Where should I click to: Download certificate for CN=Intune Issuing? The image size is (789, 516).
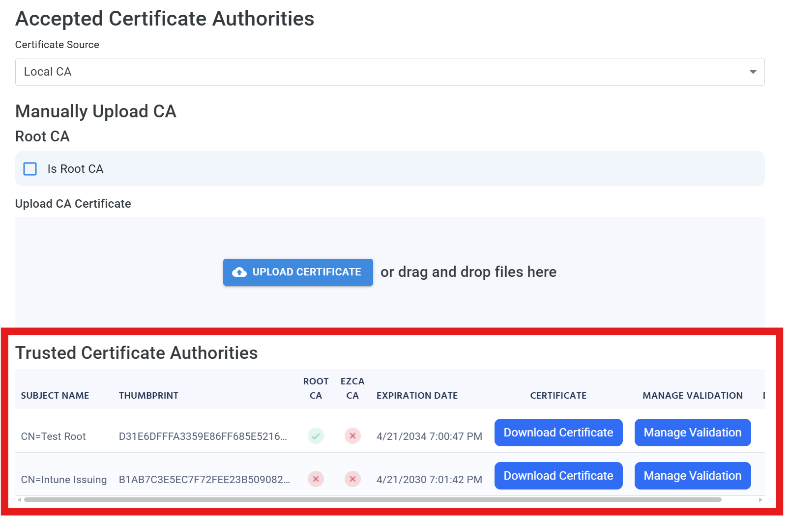pos(558,475)
